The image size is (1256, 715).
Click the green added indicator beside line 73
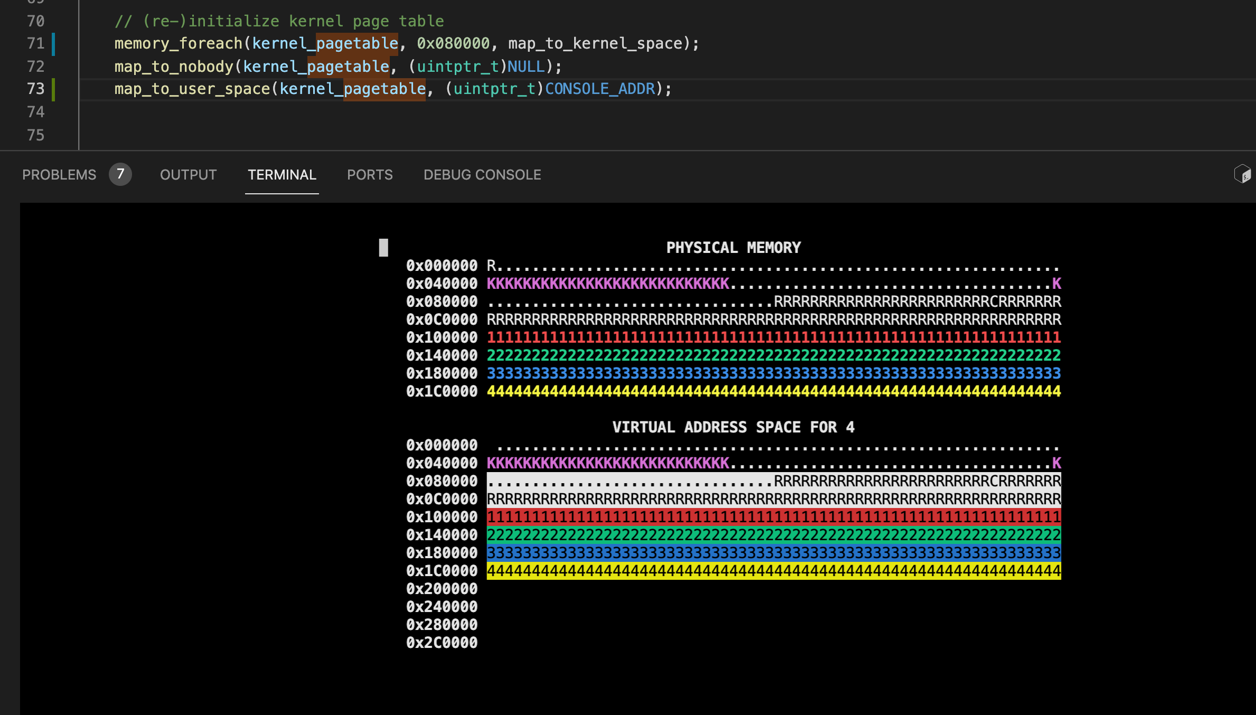point(53,89)
